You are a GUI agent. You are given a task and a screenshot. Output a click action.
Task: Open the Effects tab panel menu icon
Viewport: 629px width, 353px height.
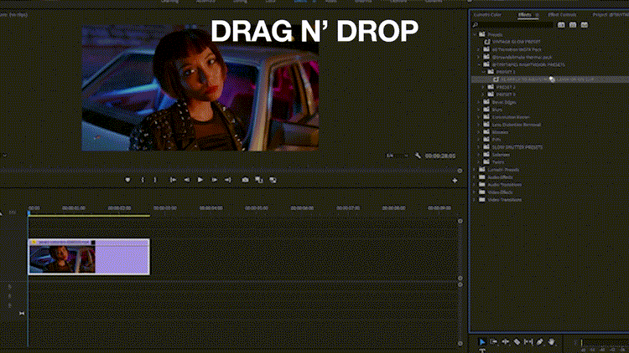(x=537, y=15)
